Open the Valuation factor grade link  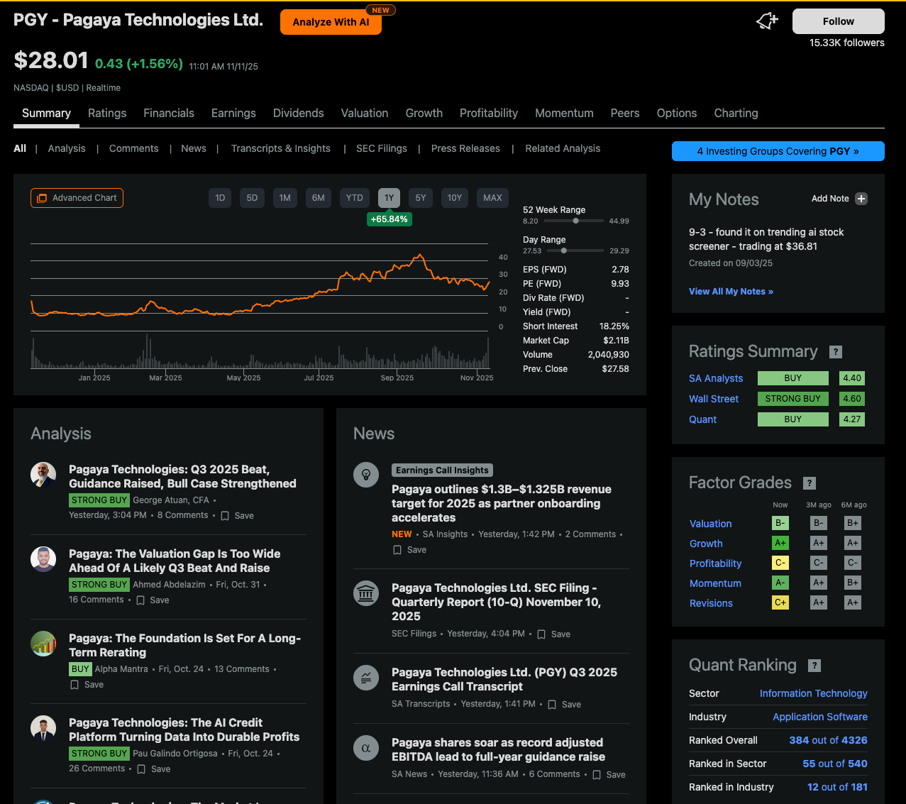click(710, 524)
